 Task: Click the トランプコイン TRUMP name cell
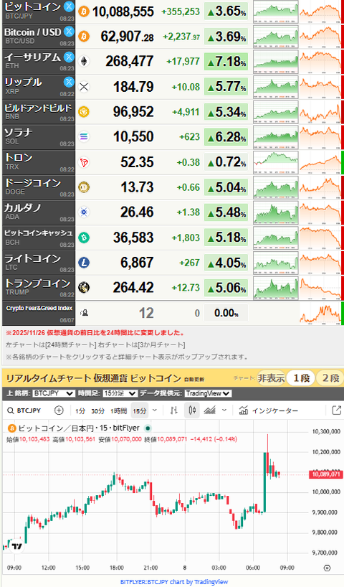tap(39, 288)
